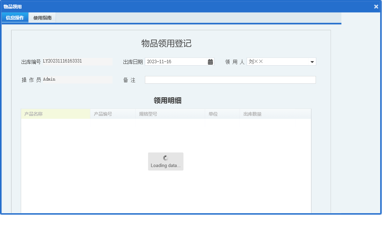This screenshot has height=249, width=382.
Task: Click the Loading data message box
Action: (166, 161)
